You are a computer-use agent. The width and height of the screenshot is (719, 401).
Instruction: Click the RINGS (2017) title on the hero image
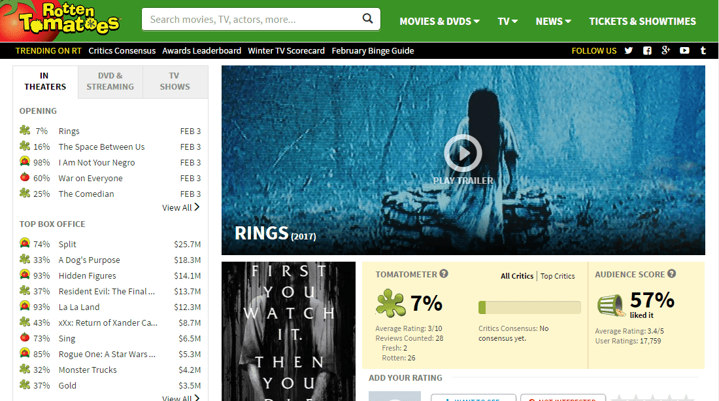pyautogui.click(x=275, y=234)
